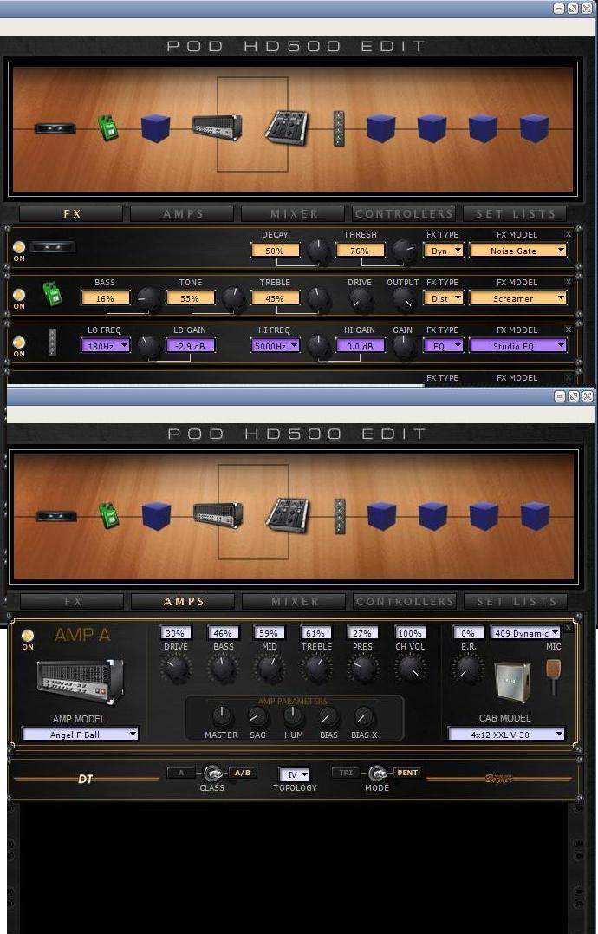The width and height of the screenshot is (598, 934).
Task: Open the TOPOLOGY IV dropdown
Action: point(295,774)
